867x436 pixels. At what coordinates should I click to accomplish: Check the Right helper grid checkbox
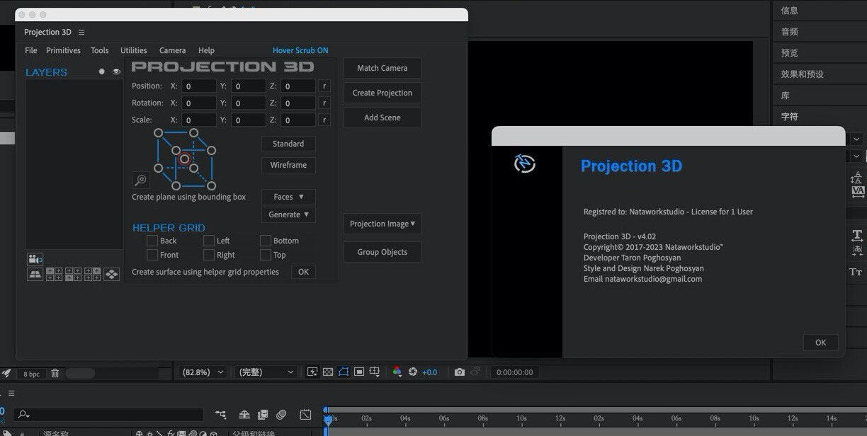[x=209, y=255]
